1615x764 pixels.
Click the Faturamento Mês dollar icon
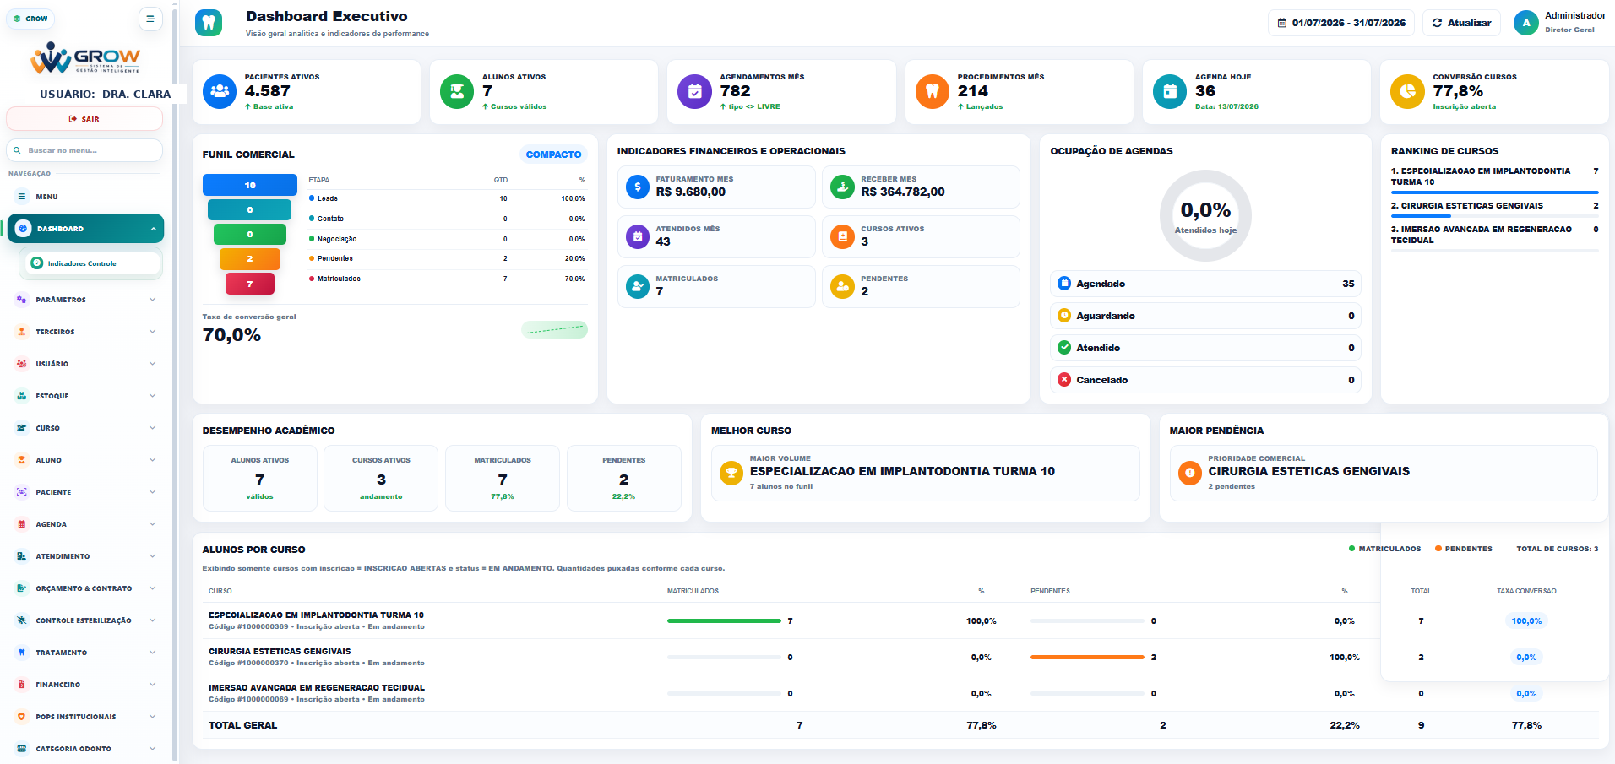click(x=638, y=187)
